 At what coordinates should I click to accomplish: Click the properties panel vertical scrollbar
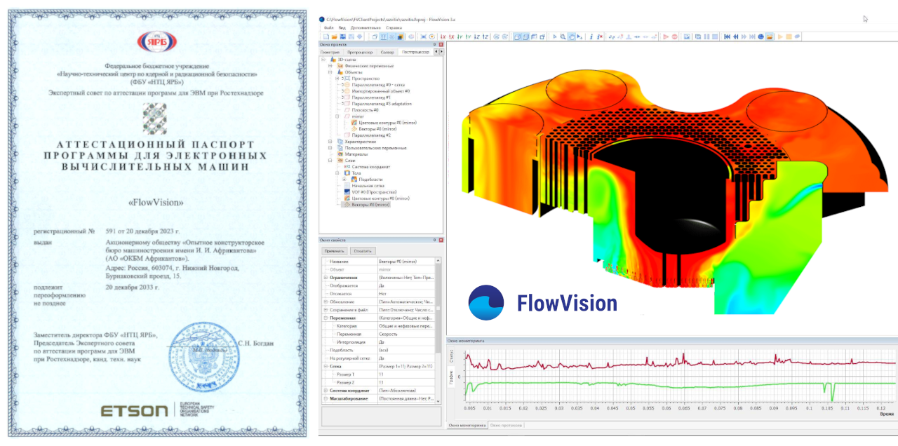(438, 330)
